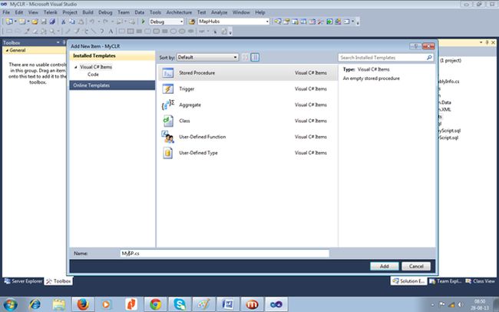Screen dimensions: 499x312
Task: Open Internet Explorer from the taskbar
Action: [35, 304]
